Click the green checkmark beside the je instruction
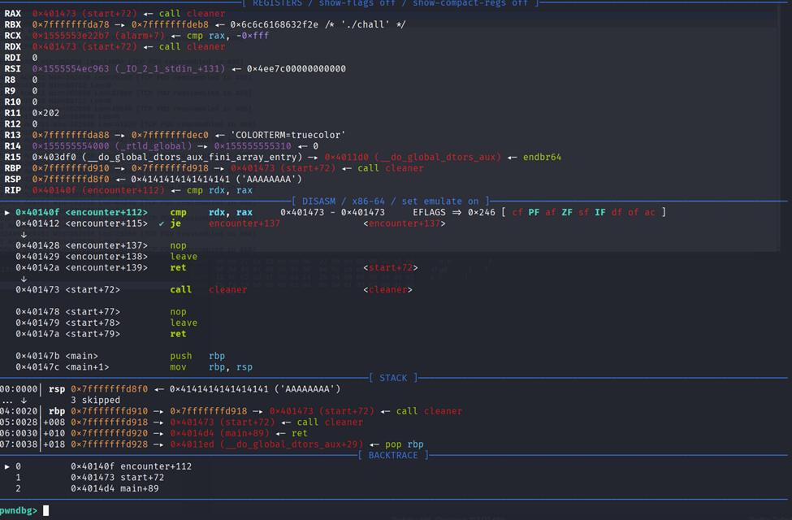Screen dimensions: 792x520 [162, 223]
